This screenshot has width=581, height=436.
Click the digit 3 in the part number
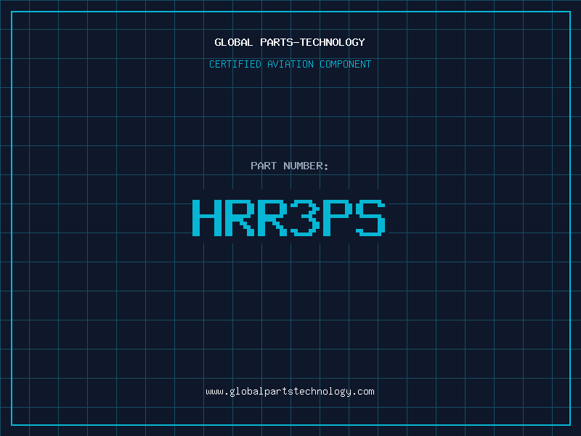point(306,217)
